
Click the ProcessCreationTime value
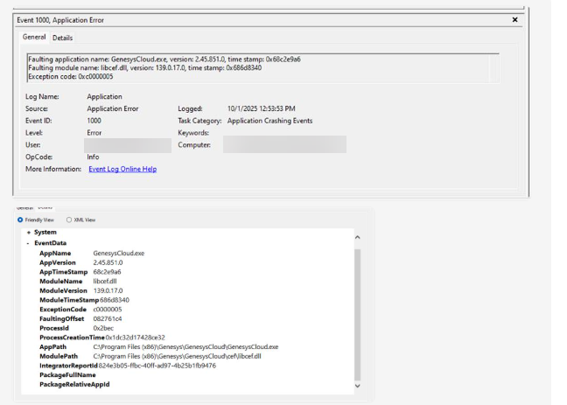[x=136, y=338]
